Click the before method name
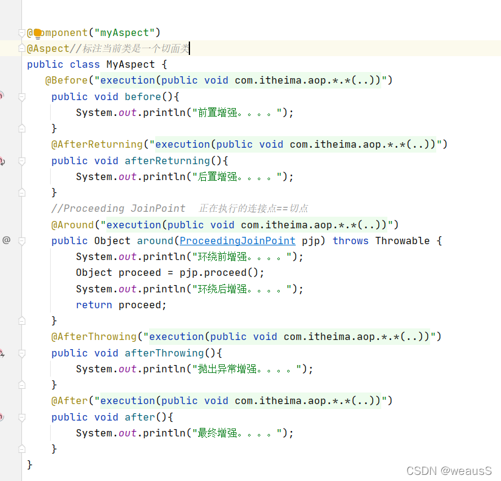The height and width of the screenshot is (481, 501). coord(143,96)
